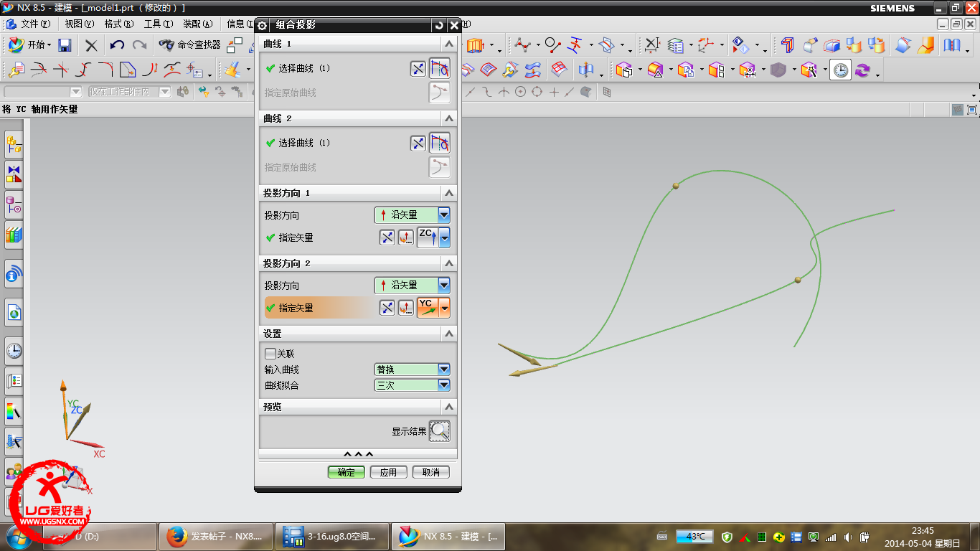Collapse dialog with the triple caret bar

coord(358,454)
